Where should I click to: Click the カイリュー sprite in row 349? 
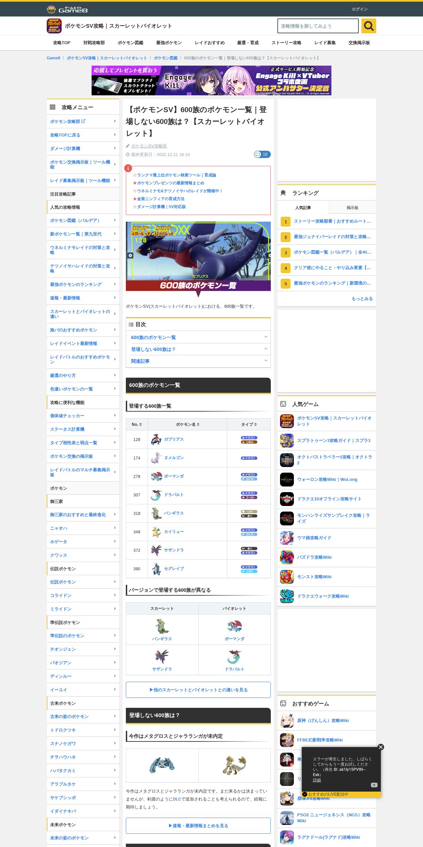pyautogui.click(x=156, y=532)
